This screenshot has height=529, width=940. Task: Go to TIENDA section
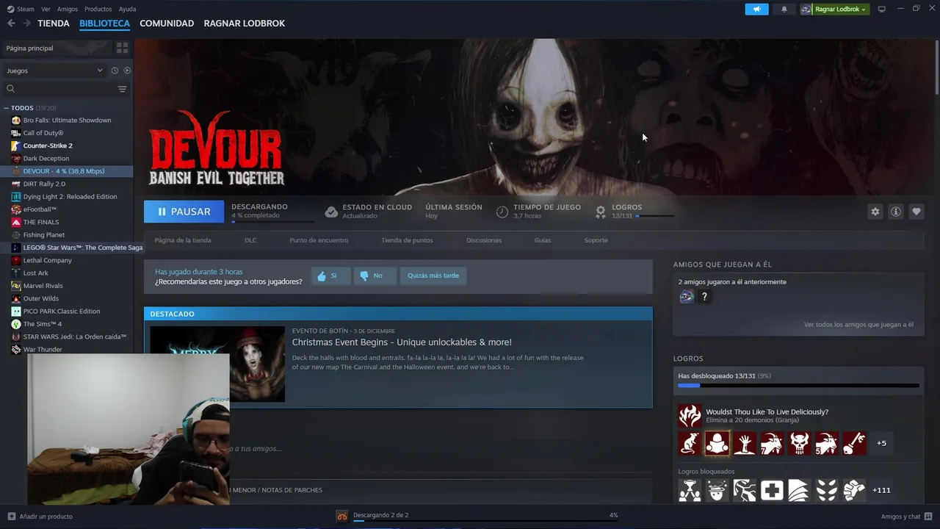[x=54, y=24]
